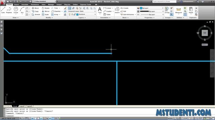The width and height of the screenshot is (215, 120).
Task: Click TOP face of the ViewCube
Action: 205,33
